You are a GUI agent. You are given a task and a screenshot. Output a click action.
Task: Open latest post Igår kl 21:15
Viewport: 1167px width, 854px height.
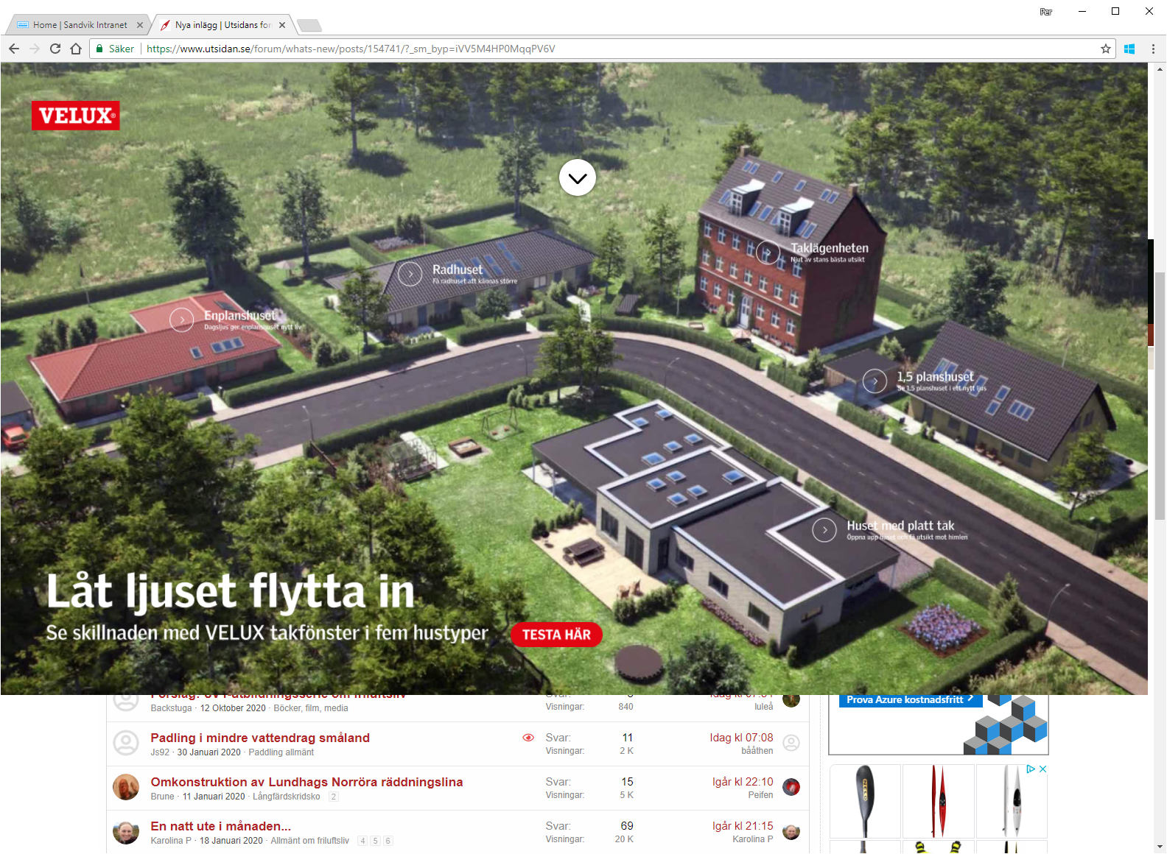point(743,826)
